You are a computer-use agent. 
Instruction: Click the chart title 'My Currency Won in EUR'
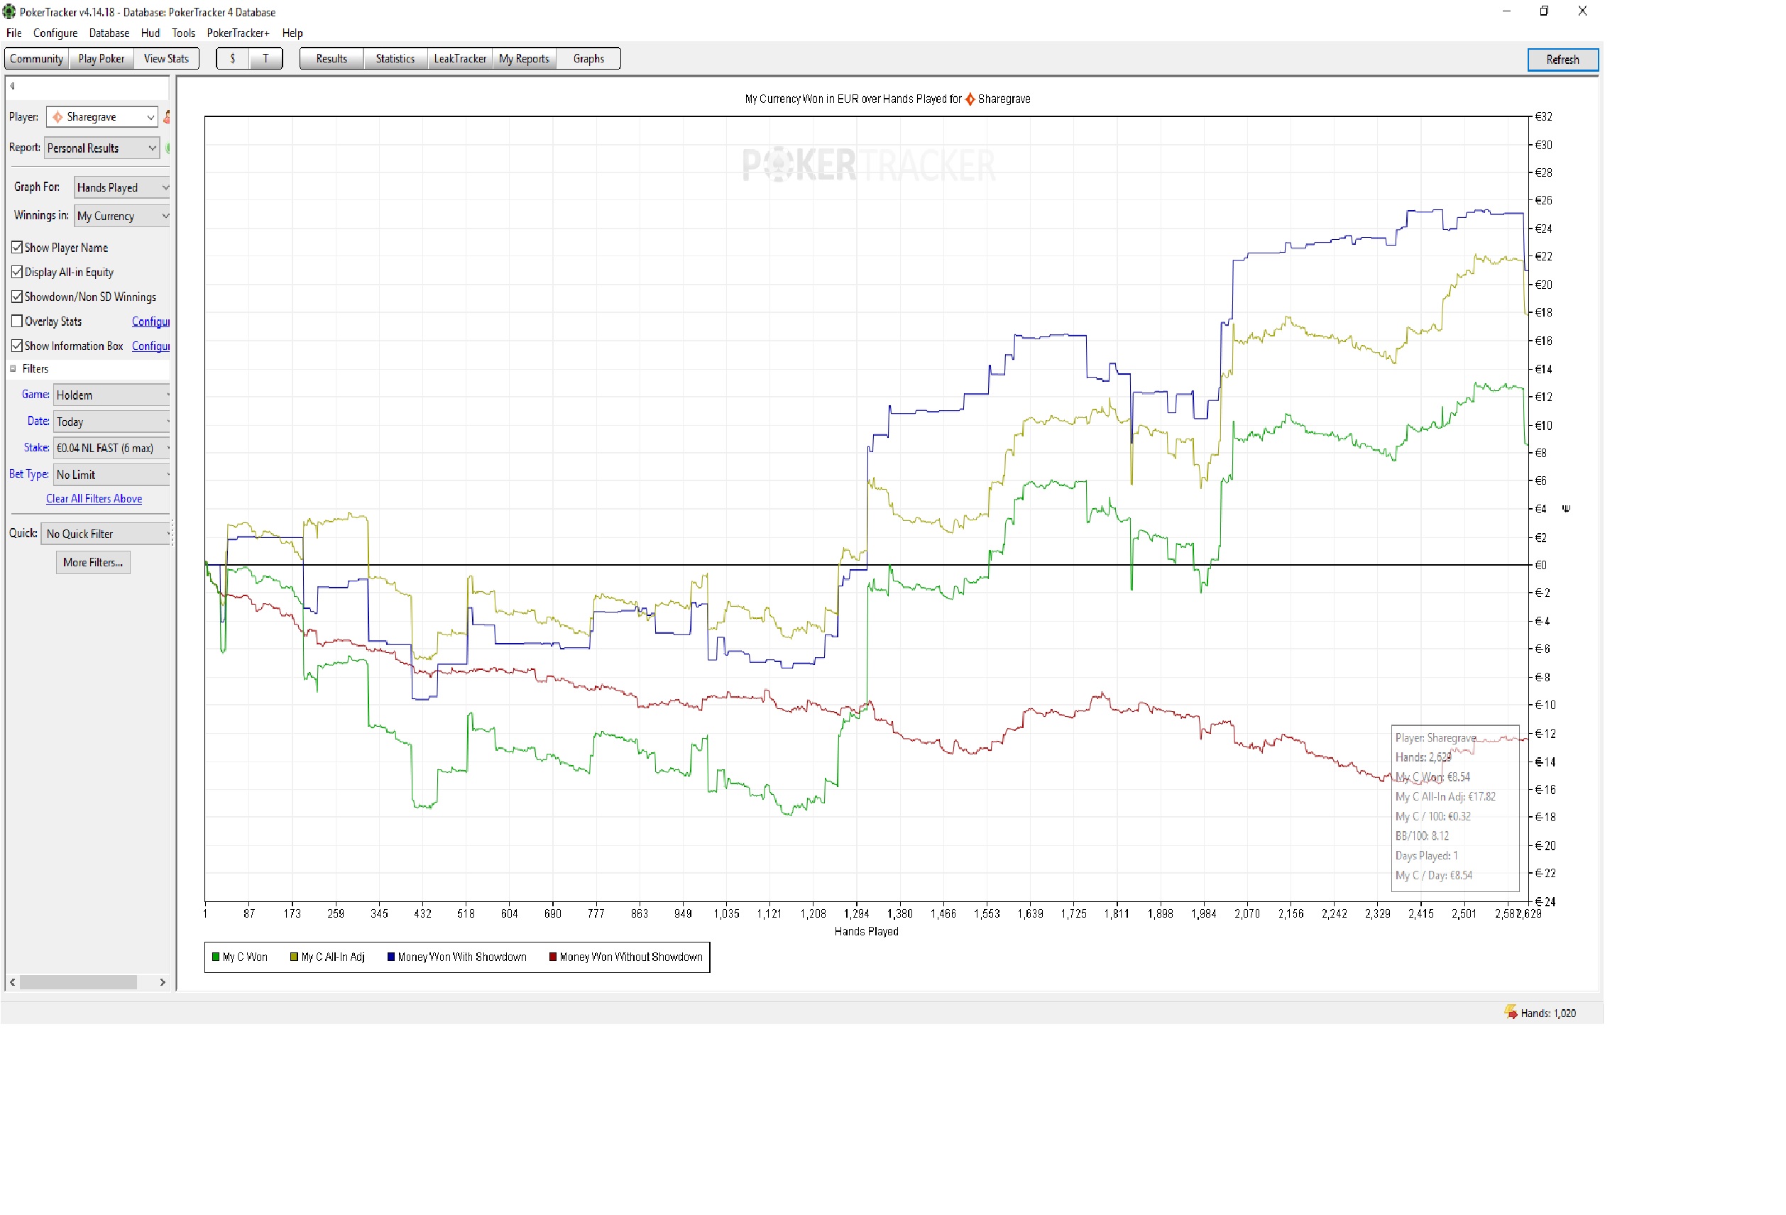coord(801,99)
